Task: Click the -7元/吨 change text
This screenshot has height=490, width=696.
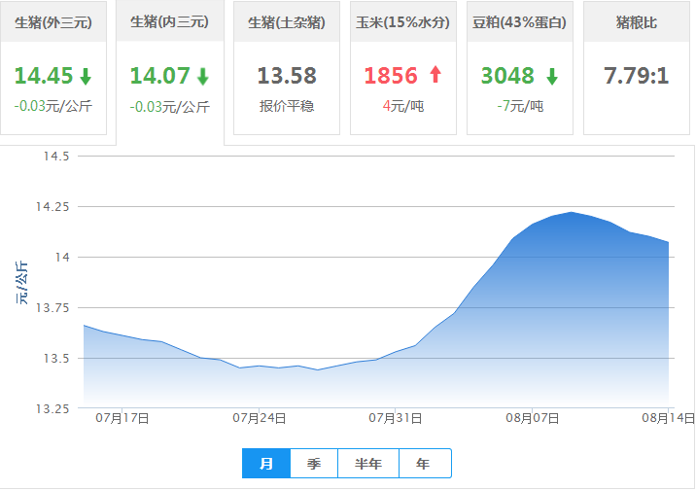Action: (519, 106)
